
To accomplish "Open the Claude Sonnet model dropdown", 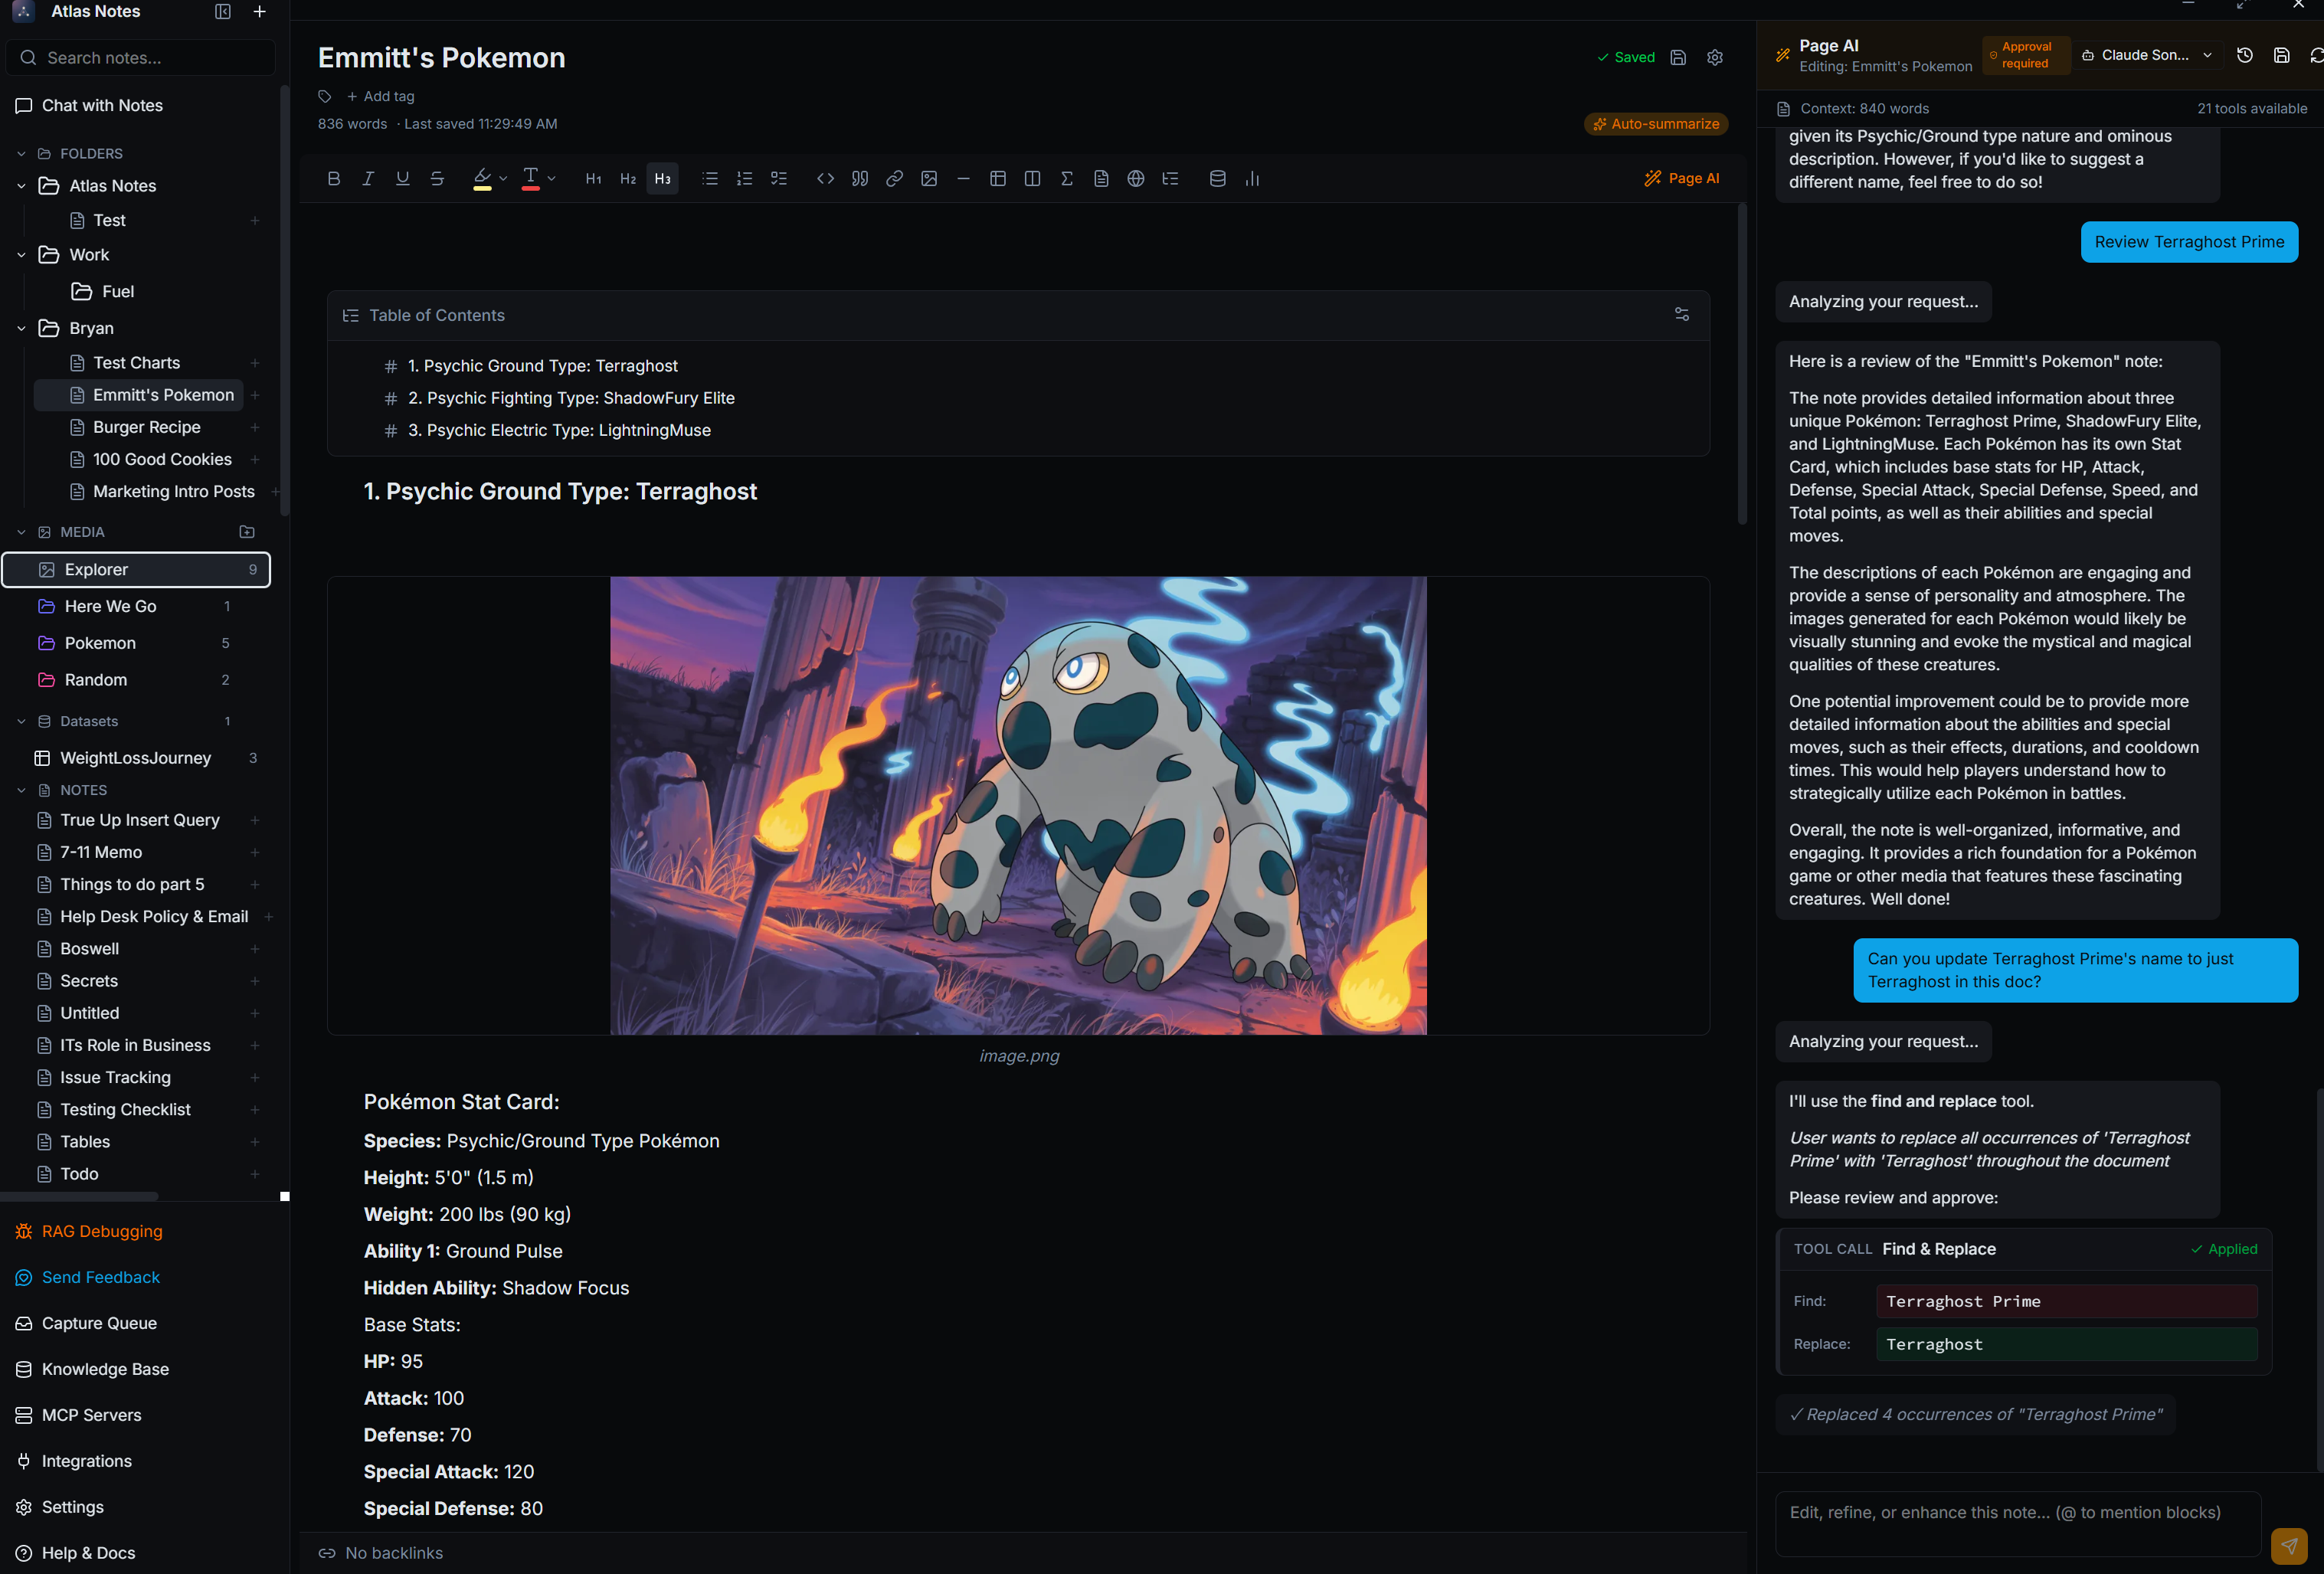I will click(2146, 55).
